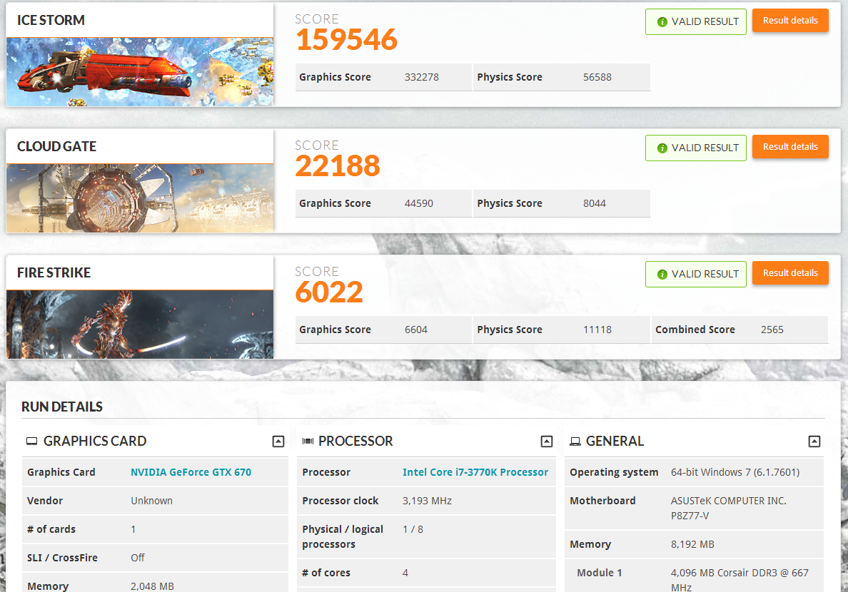Collapse the General panel

[x=814, y=442]
